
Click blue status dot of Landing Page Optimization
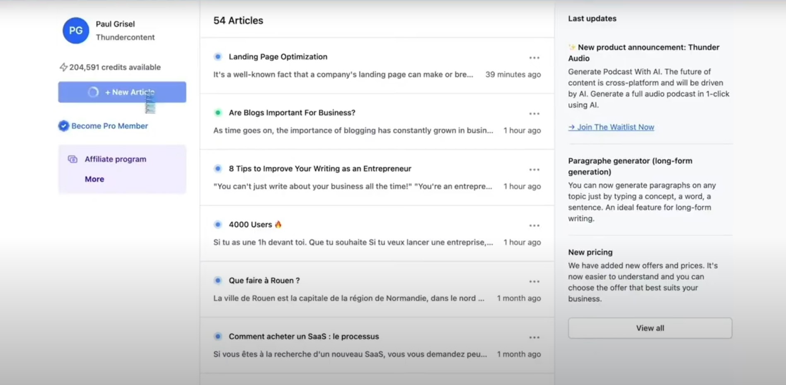[x=218, y=57]
